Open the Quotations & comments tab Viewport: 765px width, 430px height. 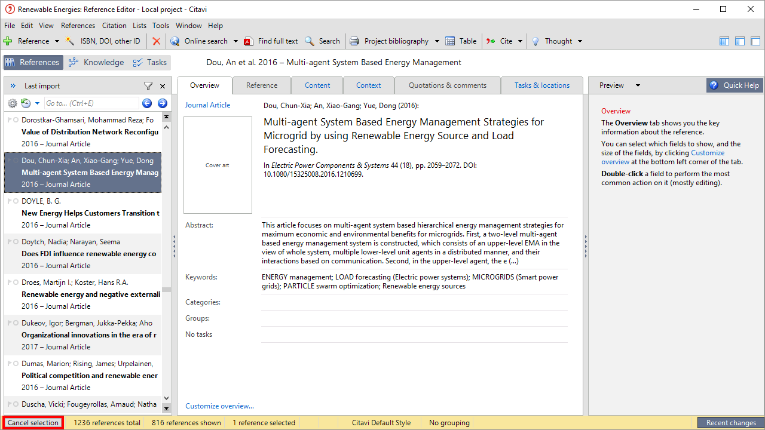(x=448, y=85)
